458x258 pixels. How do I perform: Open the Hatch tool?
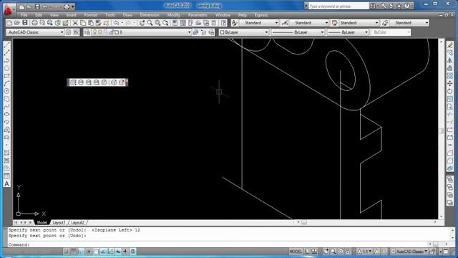[6, 153]
